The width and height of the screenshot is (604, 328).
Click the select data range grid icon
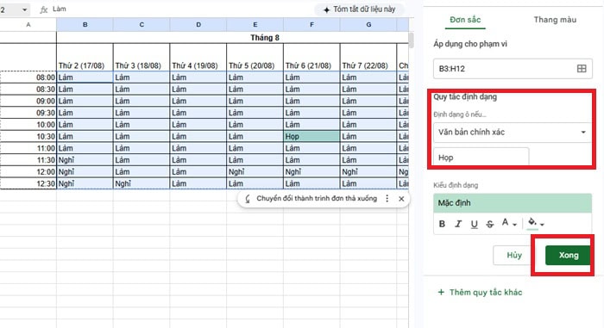point(582,69)
